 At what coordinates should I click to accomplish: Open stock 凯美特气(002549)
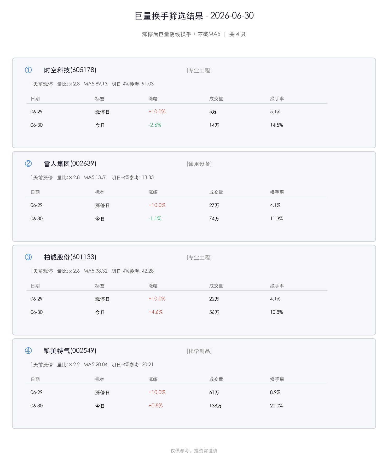pyautogui.click(x=70, y=350)
